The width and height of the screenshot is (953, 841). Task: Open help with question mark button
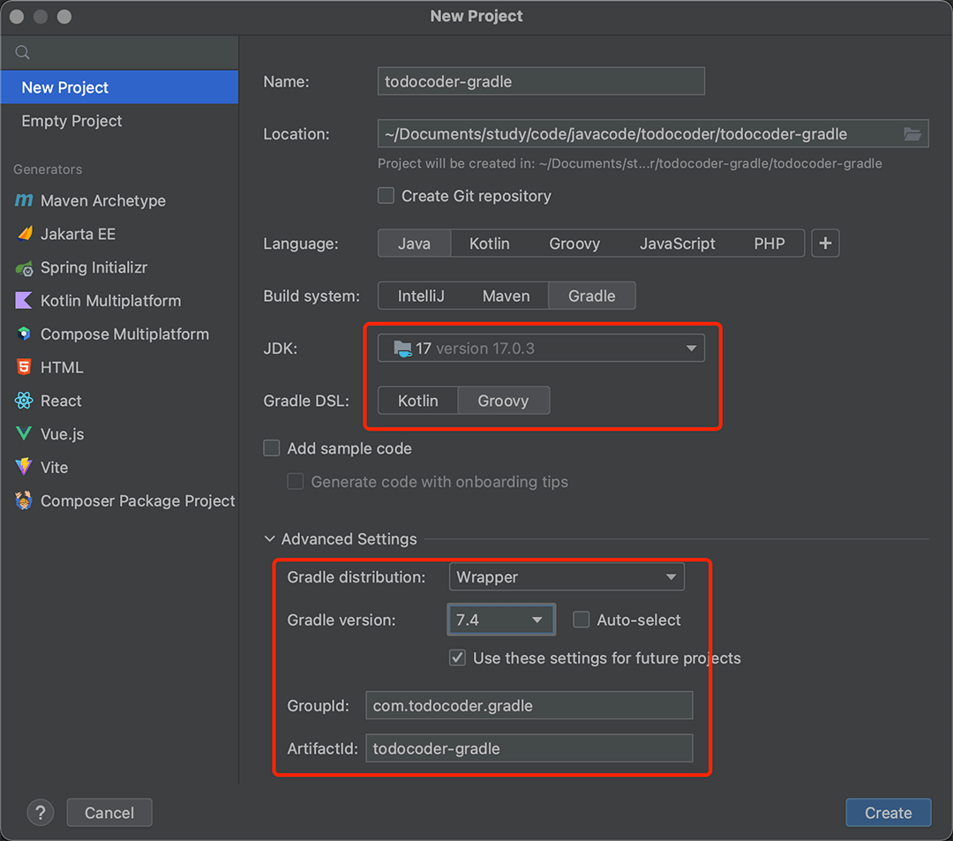[41, 813]
